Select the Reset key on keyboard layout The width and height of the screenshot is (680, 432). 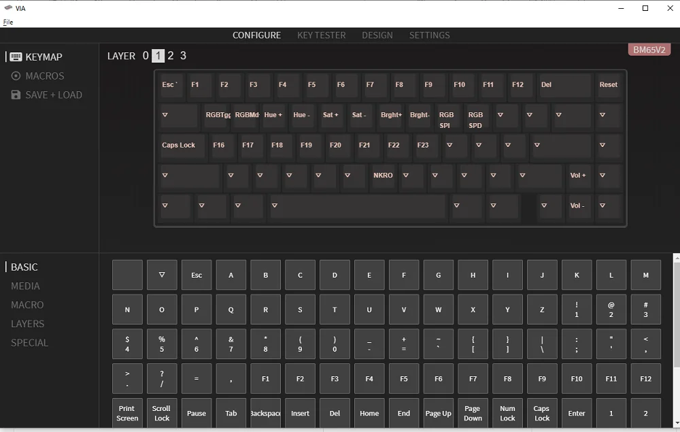click(609, 86)
